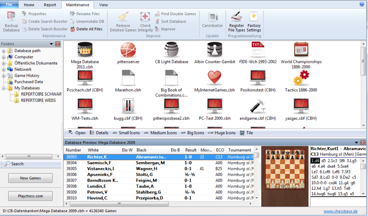Viewport: 368px width, 216px height.
Task: Switch to the Maintenance tab
Action: point(77,5)
